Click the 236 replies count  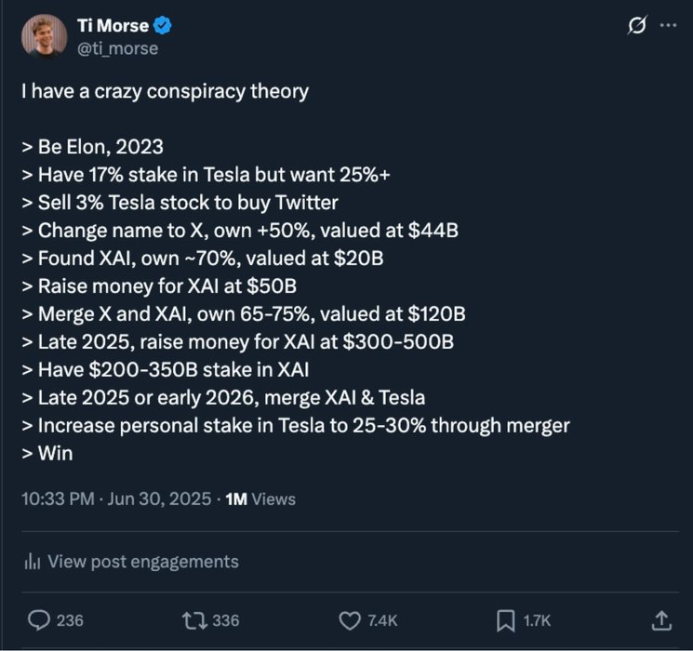[x=70, y=620]
